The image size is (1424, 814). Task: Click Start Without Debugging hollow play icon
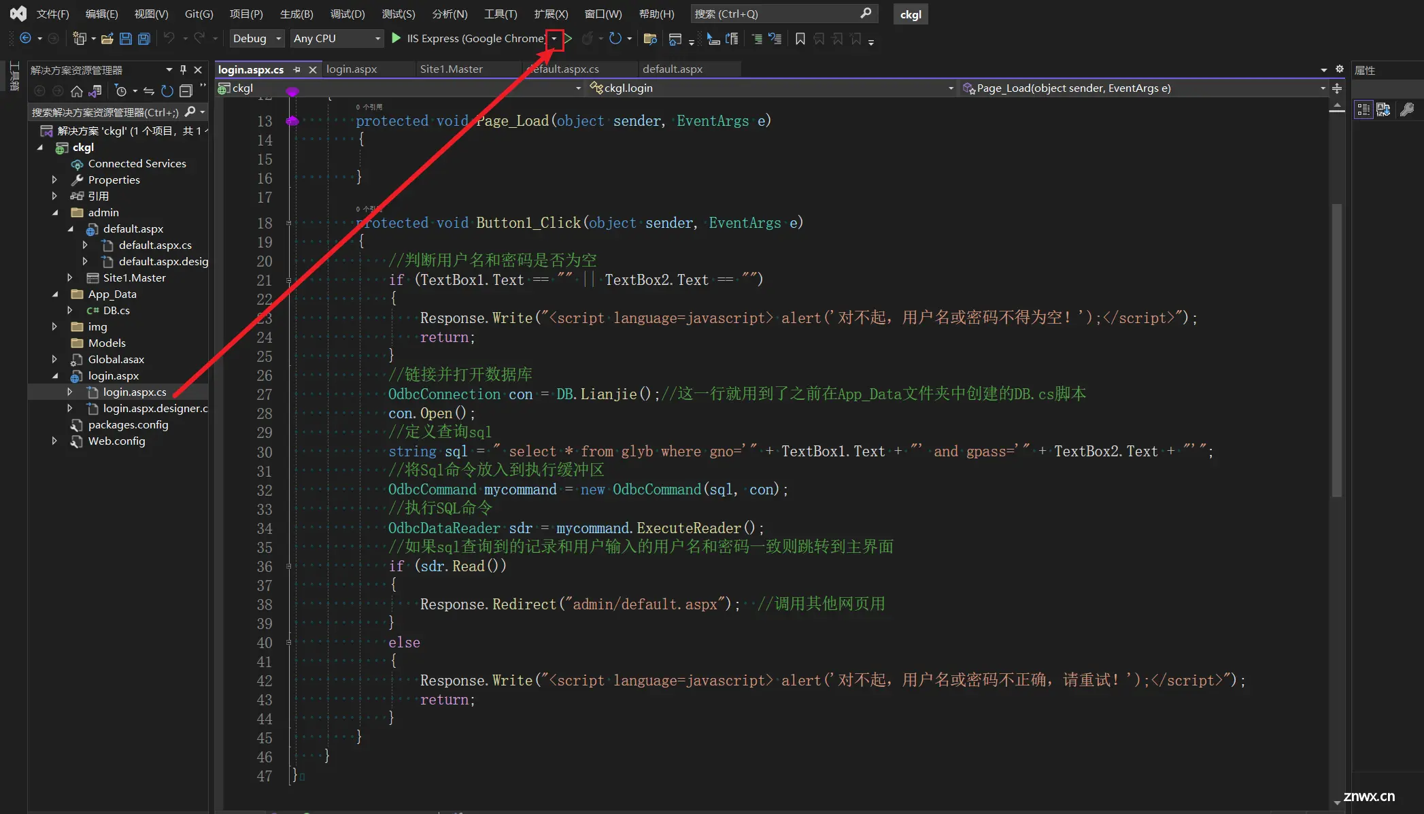[568, 39]
